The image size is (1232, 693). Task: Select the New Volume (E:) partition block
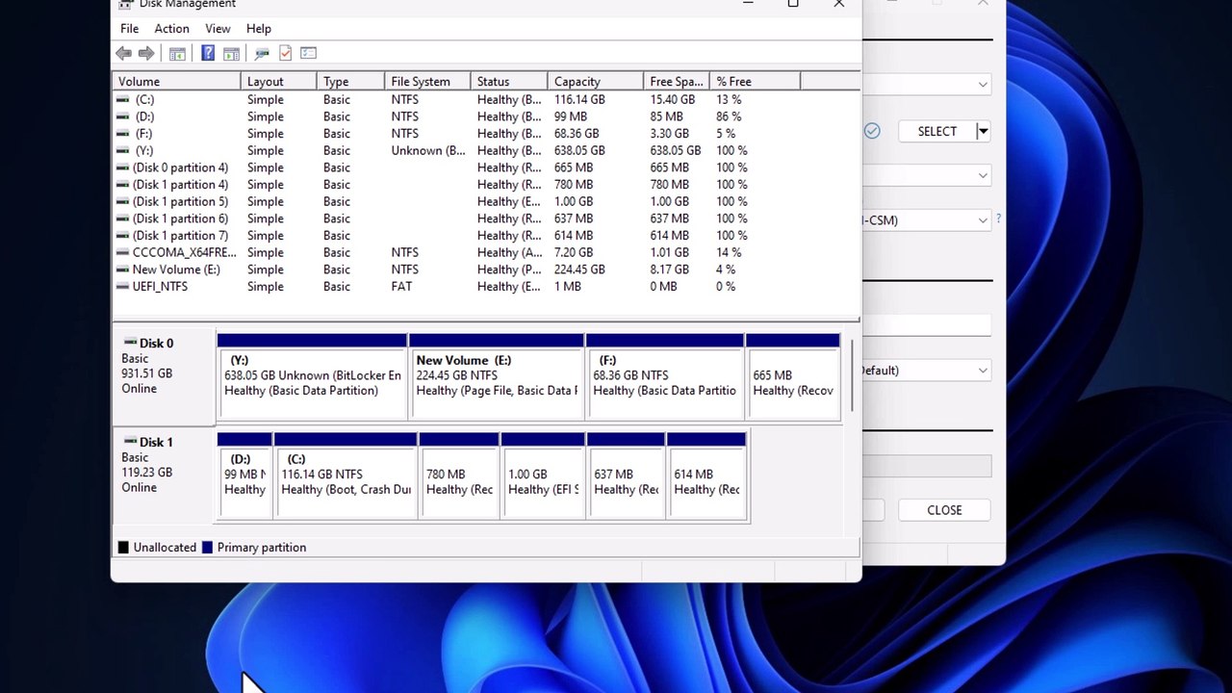(x=497, y=376)
